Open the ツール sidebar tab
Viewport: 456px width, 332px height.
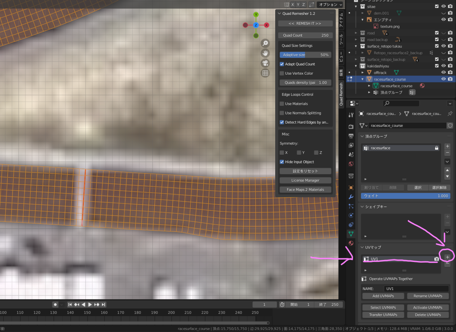(x=341, y=39)
